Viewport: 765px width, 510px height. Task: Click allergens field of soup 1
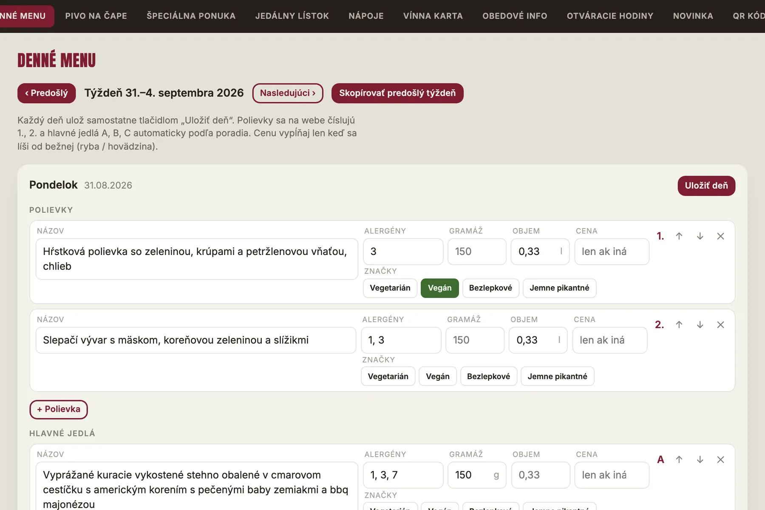click(403, 252)
